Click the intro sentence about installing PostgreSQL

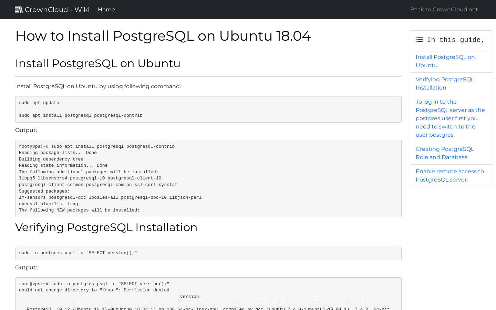pos(98,86)
